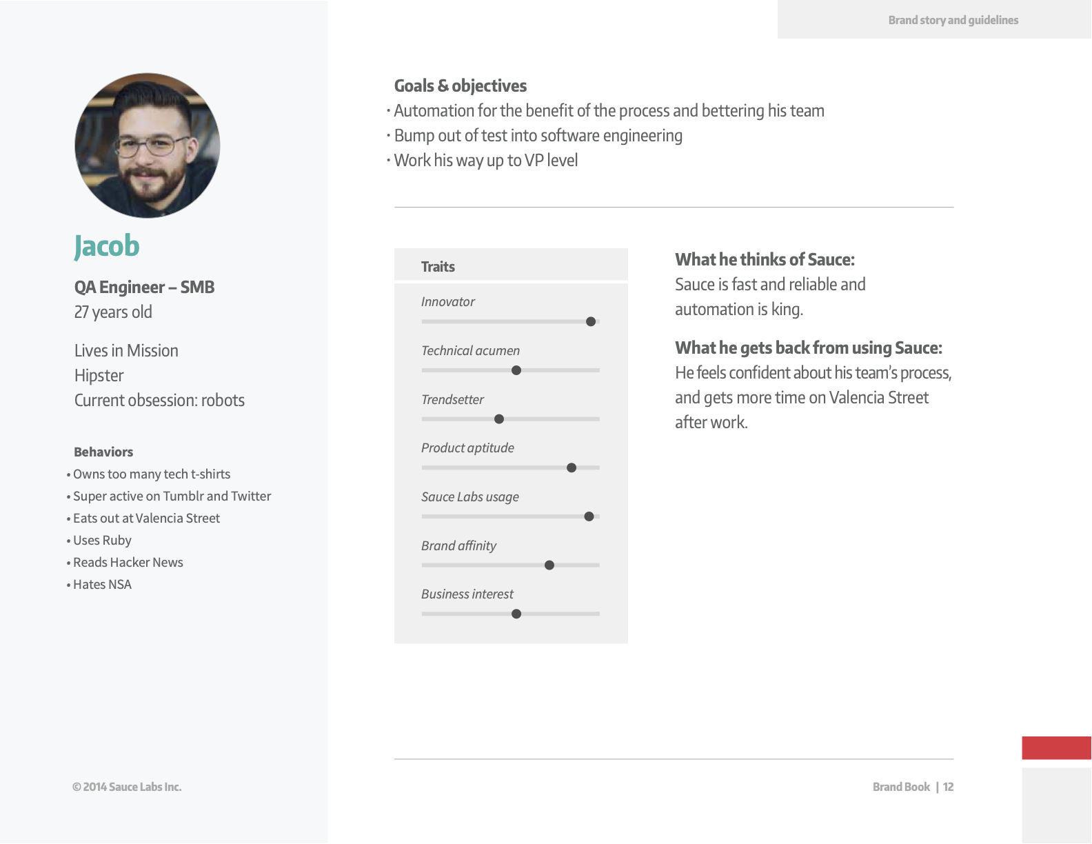Image resolution: width=1092 pixels, height=844 pixels.
Task: Click 'What he thinks of Sauce' heading
Action: 765,259
